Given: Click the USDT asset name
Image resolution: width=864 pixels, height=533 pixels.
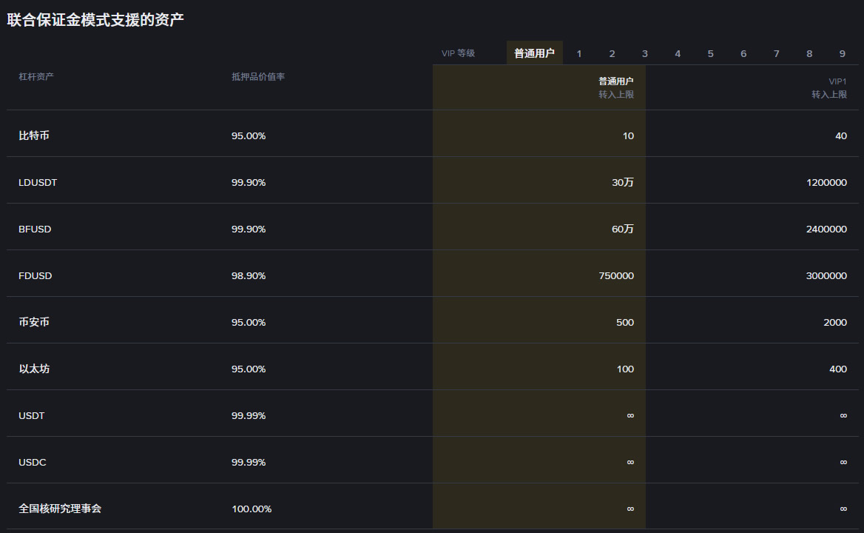Looking at the screenshot, I should (x=32, y=416).
